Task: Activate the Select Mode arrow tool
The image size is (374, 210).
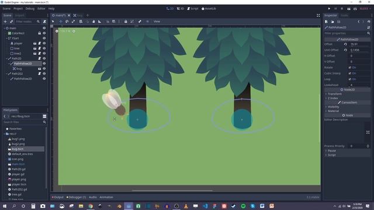Action: pos(53,22)
